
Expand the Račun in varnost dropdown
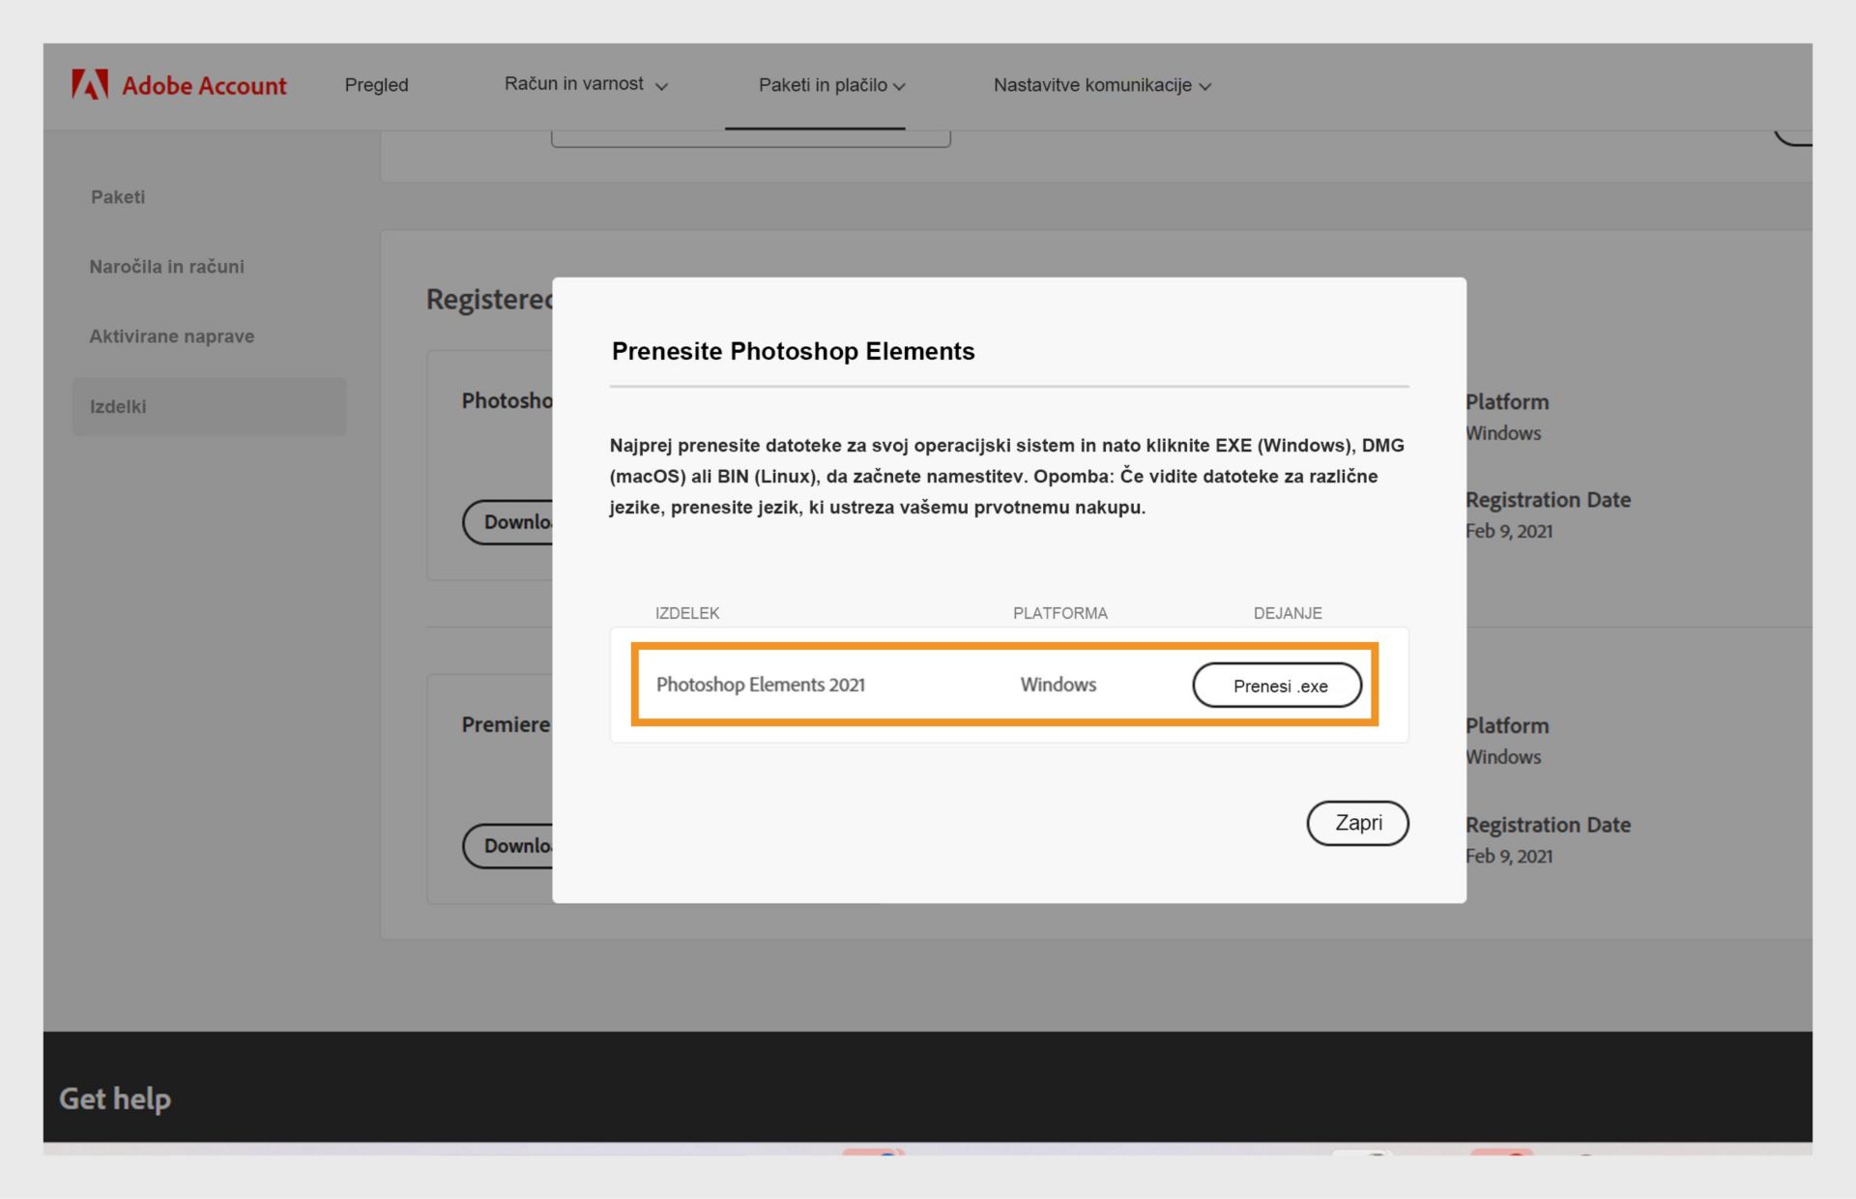(585, 85)
